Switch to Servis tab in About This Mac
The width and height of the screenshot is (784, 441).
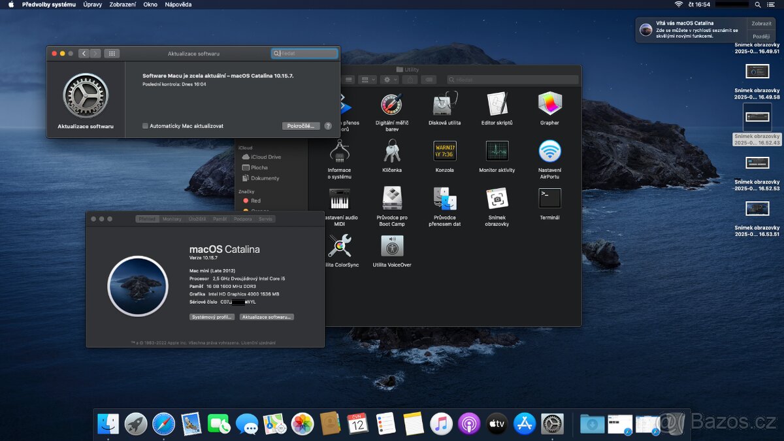pos(265,219)
